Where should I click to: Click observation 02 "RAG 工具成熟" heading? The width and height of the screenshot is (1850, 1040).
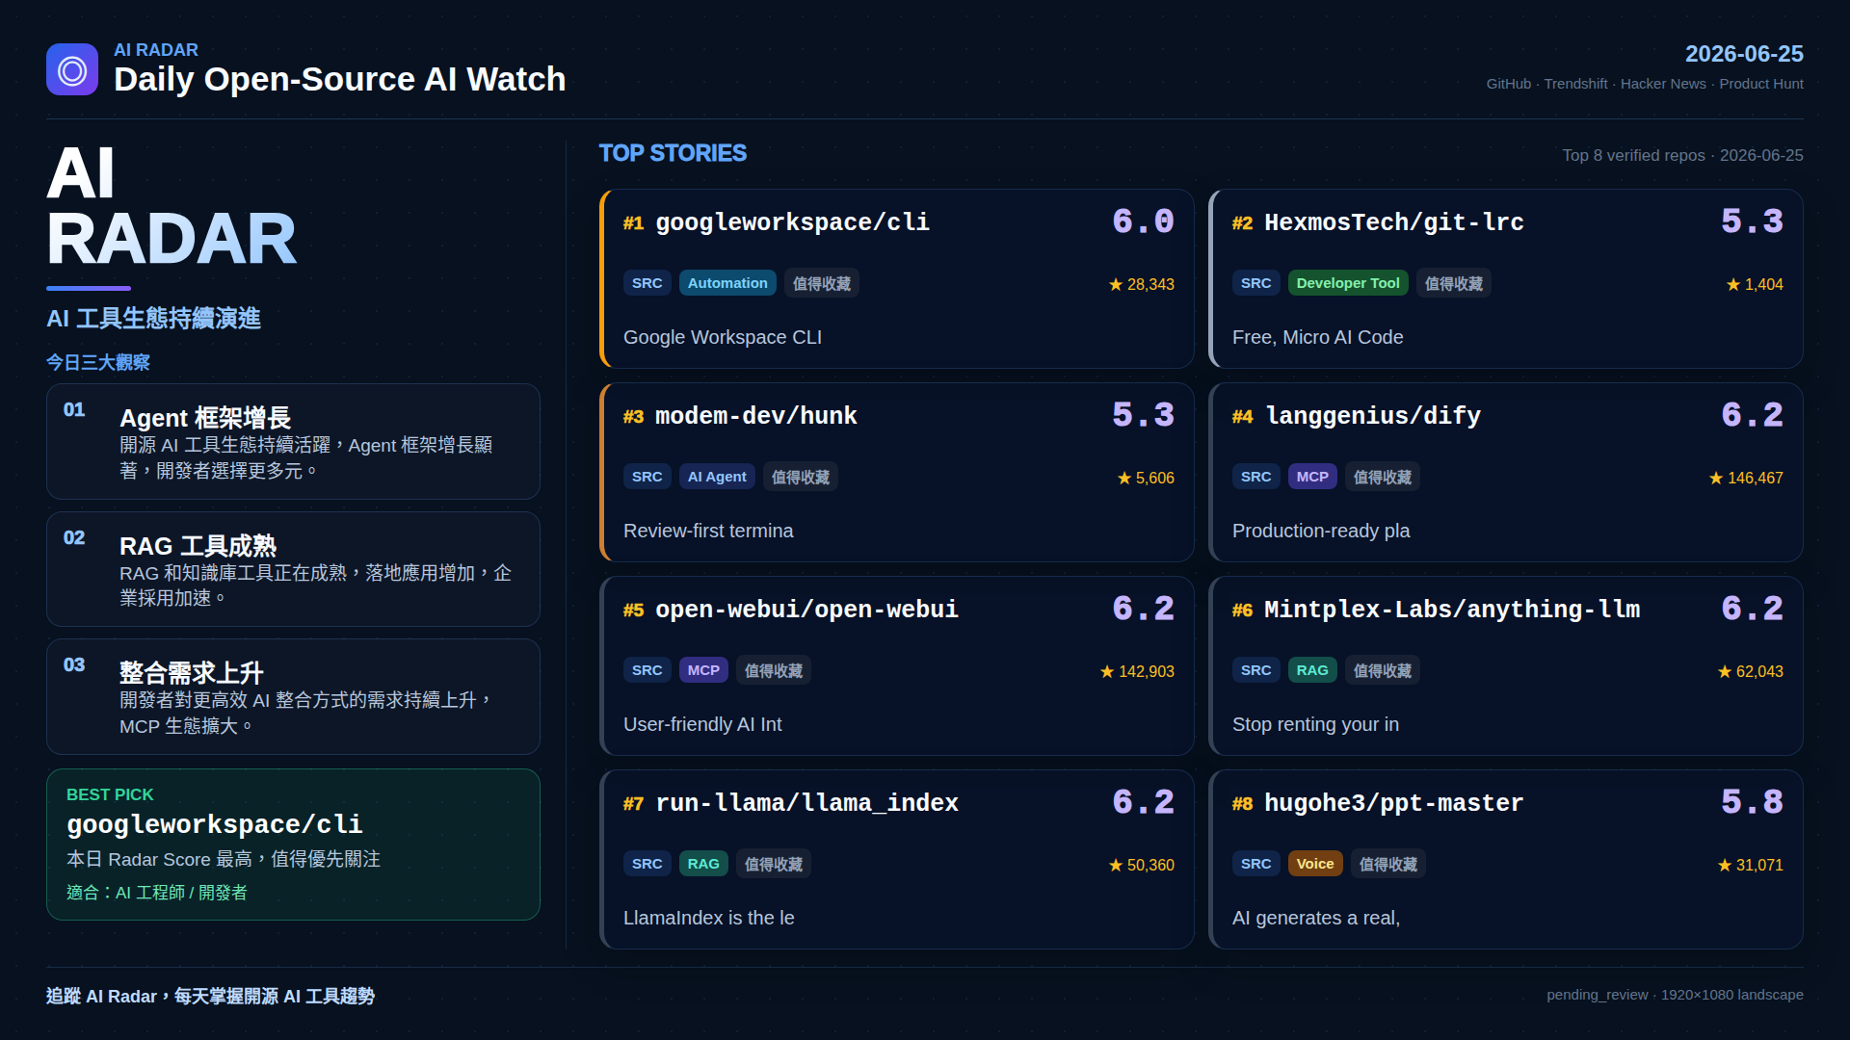(198, 546)
